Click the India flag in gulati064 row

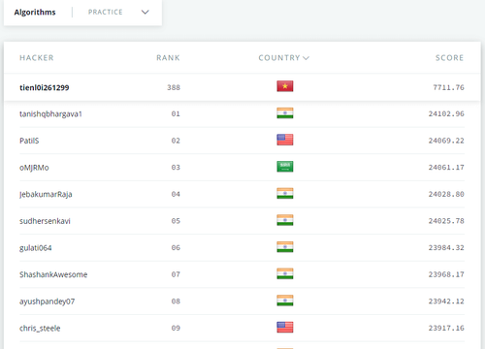[285, 247]
